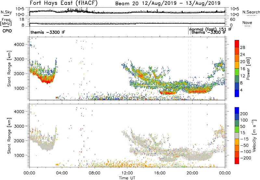Click the '60' tick on the Nave axis
Viewport: 260px width, 180px height.
pyautogui.click(x=232, y=19)
